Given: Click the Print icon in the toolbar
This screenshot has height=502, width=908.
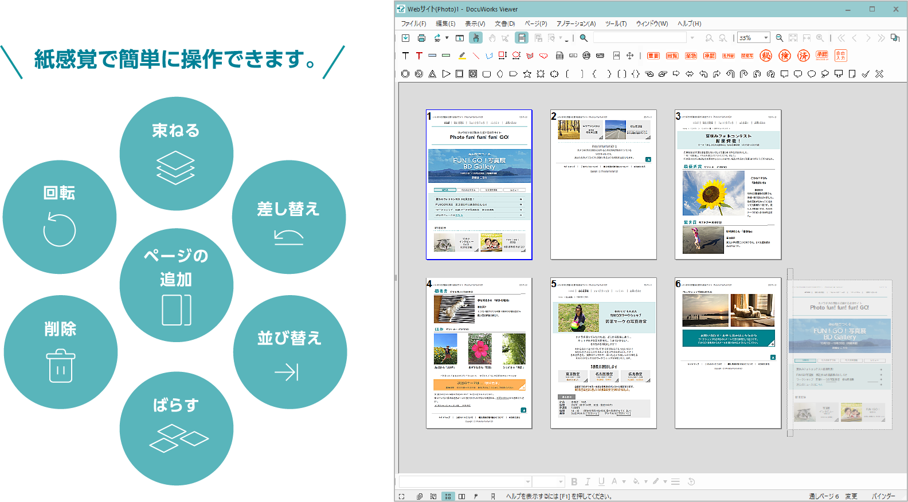Looking at the screenshot, I should pyautogui.click(x=421, y=38).
